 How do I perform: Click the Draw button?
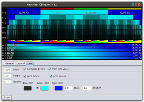[x=7, y=97]
